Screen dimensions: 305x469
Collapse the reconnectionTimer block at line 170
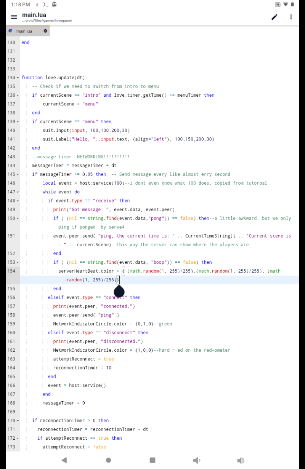[18, 421]
